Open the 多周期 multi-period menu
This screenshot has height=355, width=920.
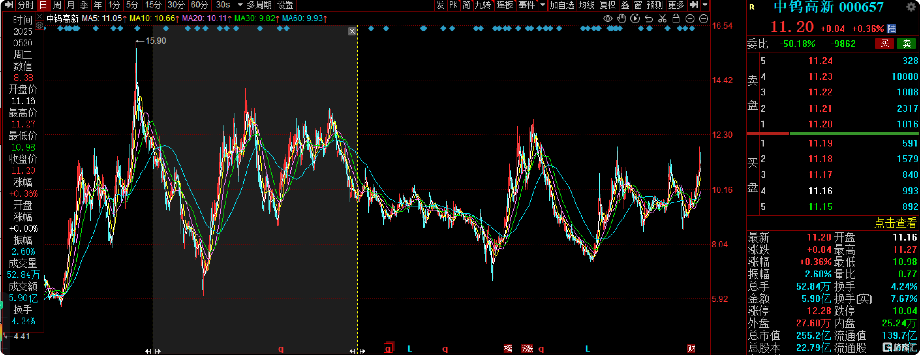click(259, 5)
